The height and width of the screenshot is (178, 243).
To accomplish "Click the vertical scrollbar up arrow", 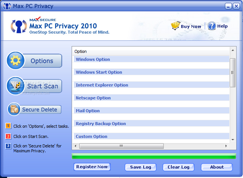I will (x=233, y=50).
